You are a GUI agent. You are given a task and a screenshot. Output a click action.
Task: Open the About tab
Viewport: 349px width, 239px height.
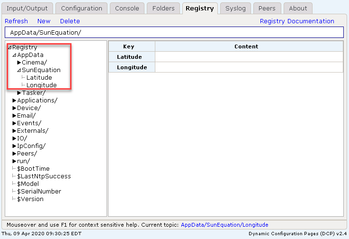tap(298, 8)
